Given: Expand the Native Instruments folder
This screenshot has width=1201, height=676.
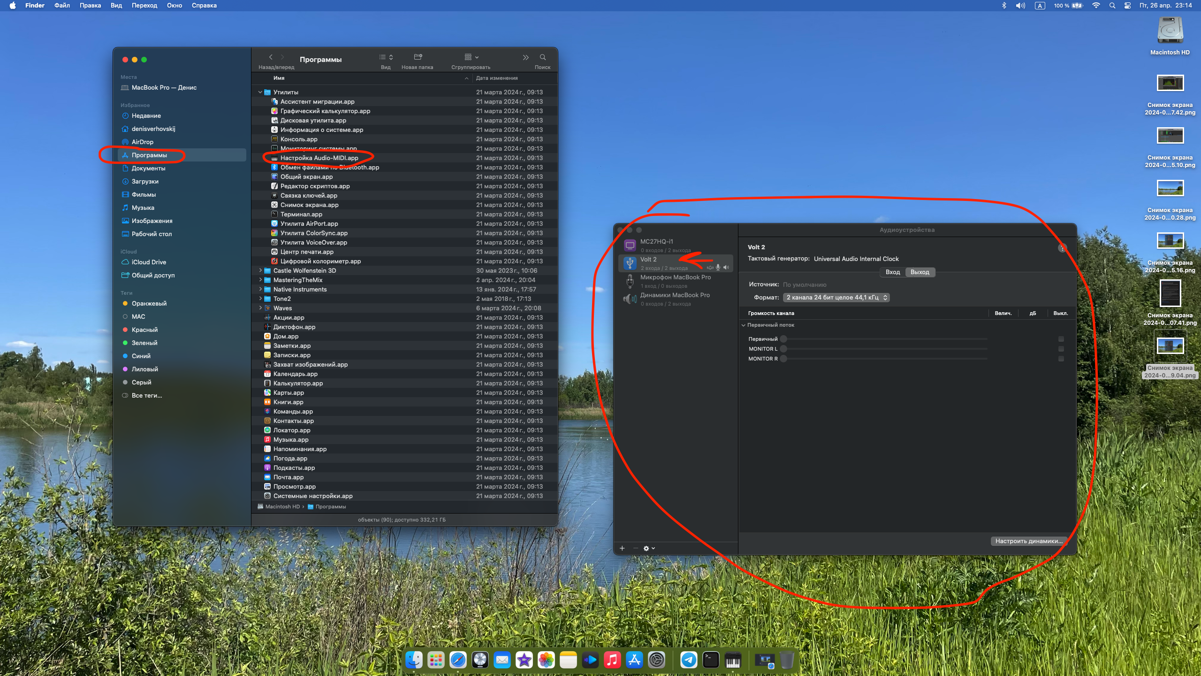Looking at the screenshot, I should pyautogui.click(x=260, y=289).
